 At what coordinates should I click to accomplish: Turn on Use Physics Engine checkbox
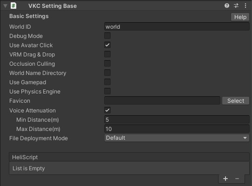107,91
